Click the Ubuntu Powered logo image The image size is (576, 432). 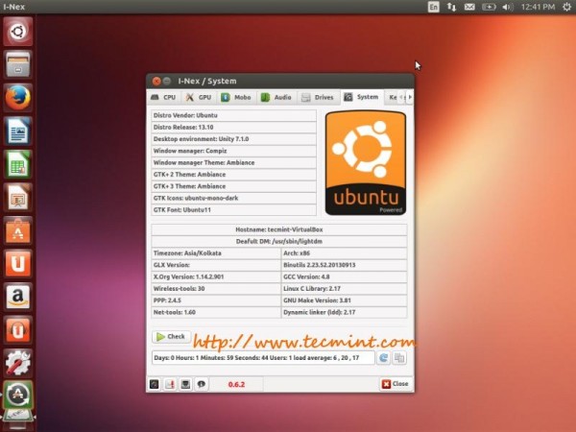366,163
